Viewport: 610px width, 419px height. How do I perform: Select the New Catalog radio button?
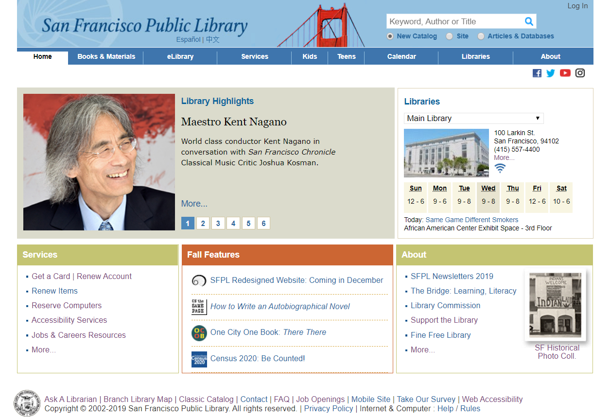tap(390, 36)
